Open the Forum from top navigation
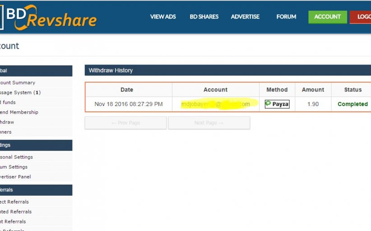This screenshot has height=231, width=371. coord(286,17)
